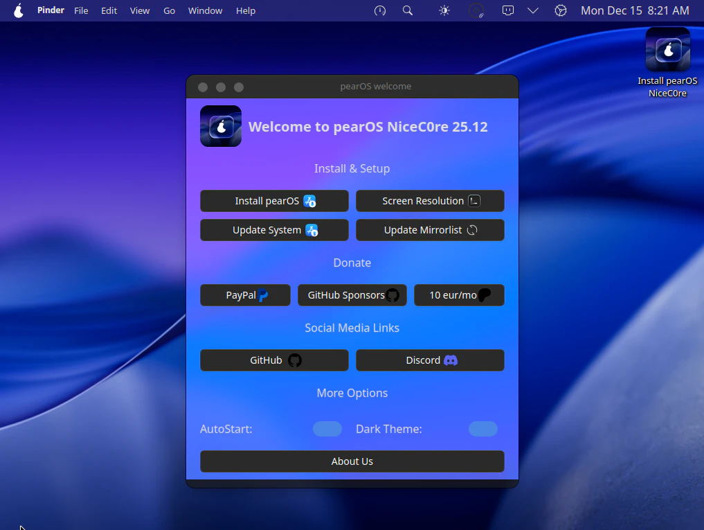Screen dimensions: 704x530
Task: Open the View menu
Action: click(x=140, y=11)
